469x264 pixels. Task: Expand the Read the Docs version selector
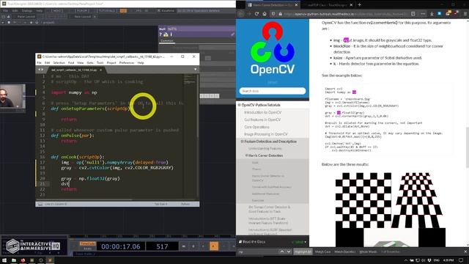tap(300, 242)
